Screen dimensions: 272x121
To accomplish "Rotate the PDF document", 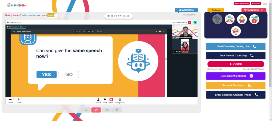I will [101, 31].
